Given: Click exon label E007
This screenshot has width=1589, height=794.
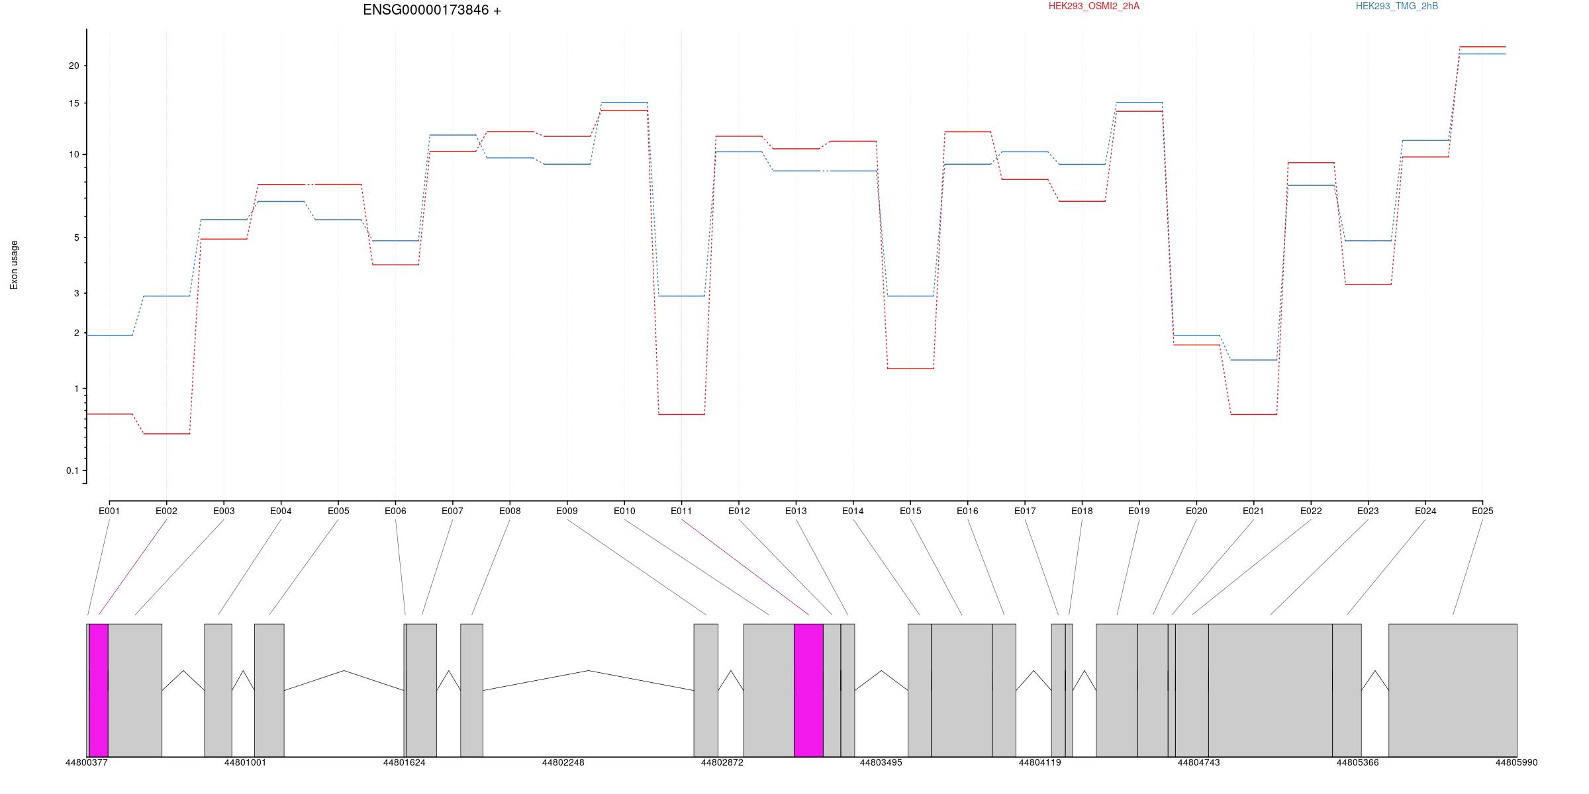Looking at the screenshot, I should (453, 511).
